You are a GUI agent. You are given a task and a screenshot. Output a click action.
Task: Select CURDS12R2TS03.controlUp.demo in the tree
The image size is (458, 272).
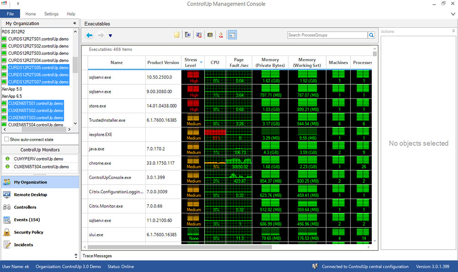(x=38, y=53)
